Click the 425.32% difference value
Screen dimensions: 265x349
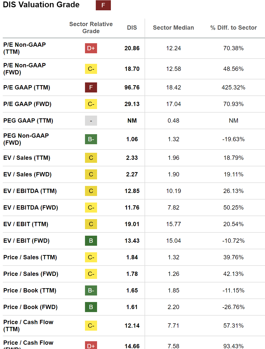tap(233, 87)
